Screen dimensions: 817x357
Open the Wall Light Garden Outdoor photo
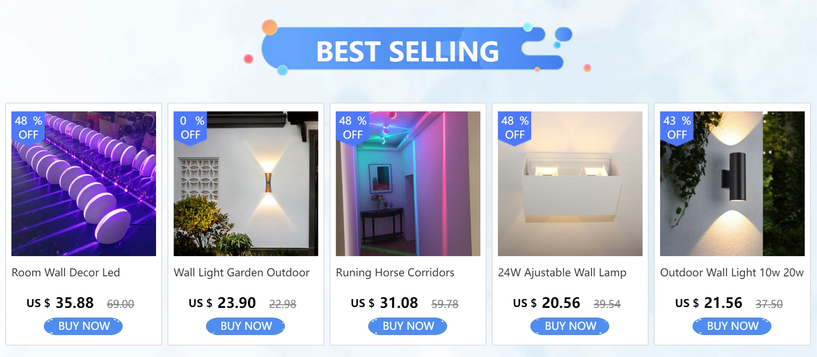246,183
